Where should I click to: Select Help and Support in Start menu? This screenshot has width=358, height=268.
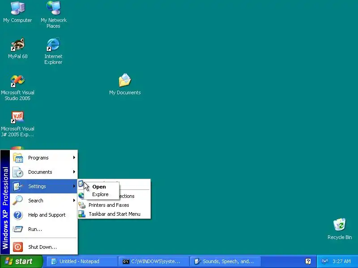tap(43, 215)
